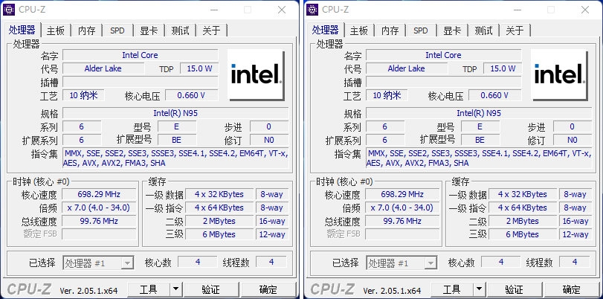
Task: Click CPU-Z app icon in left window title bar
Action: point(9,10)
